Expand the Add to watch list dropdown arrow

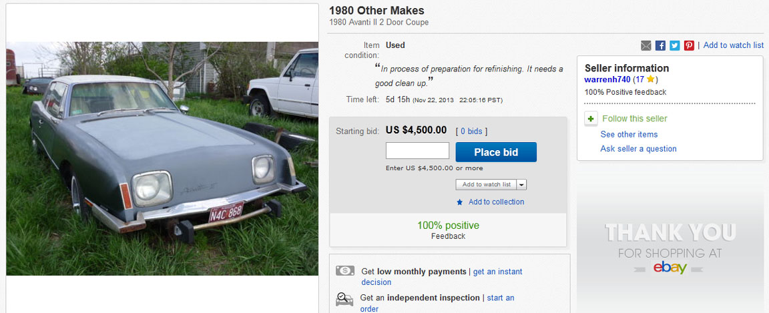(521, 185)
